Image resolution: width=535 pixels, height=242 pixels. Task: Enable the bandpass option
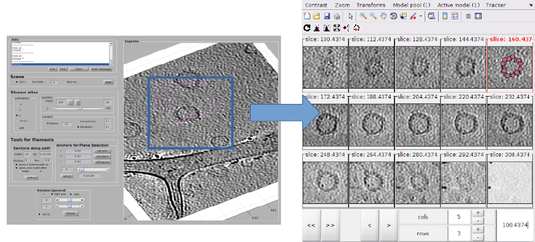[78, 127]
